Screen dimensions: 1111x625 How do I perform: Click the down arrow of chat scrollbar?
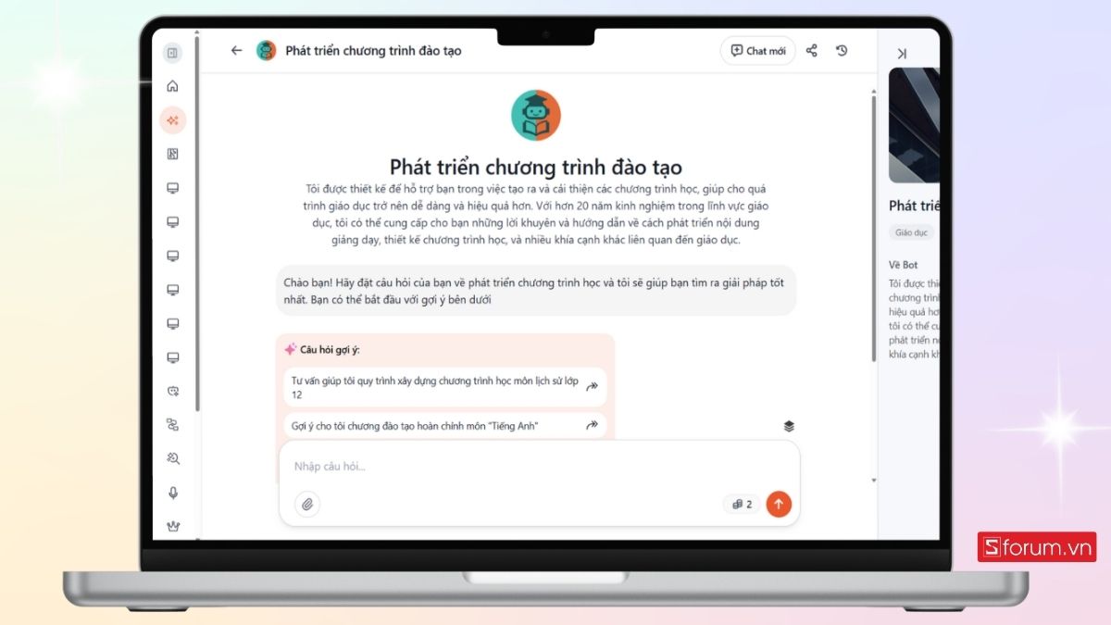(x=873, y=481)
